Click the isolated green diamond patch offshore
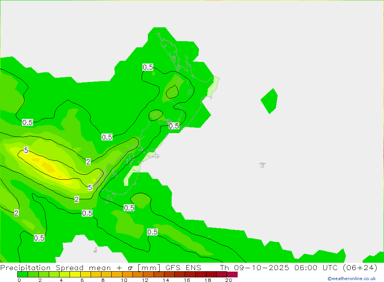The image size is (384, 282). click(269, 101)
